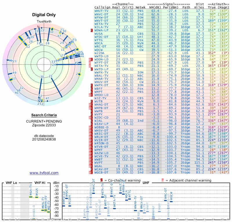Select the WCVE-TV callsign
Image resolution: width=232 pixels, height=222 pixels.
101,156
